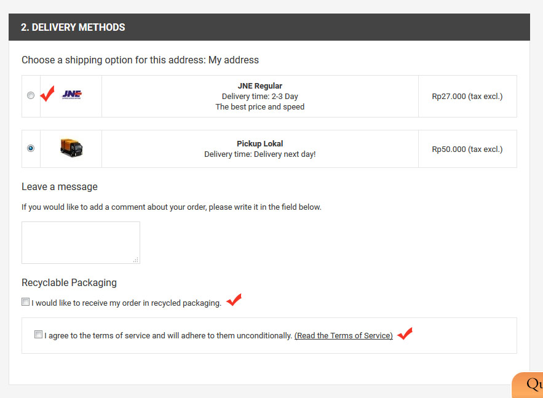This screenshot has height=398, width=543.
Task: Click the JNE Regular carrier title
Action: click(260, 86)
